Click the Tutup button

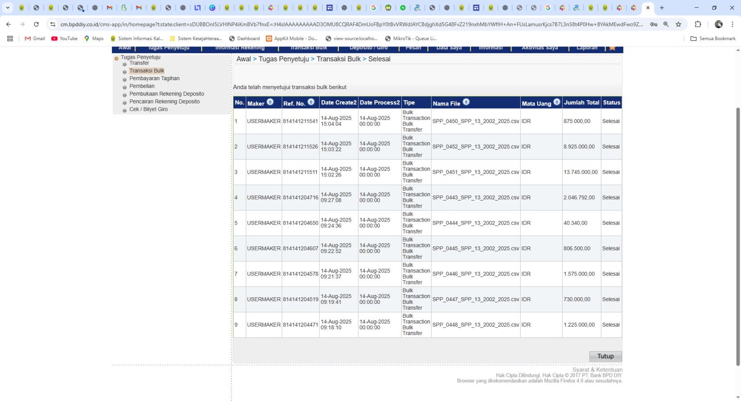coord(605,356)
